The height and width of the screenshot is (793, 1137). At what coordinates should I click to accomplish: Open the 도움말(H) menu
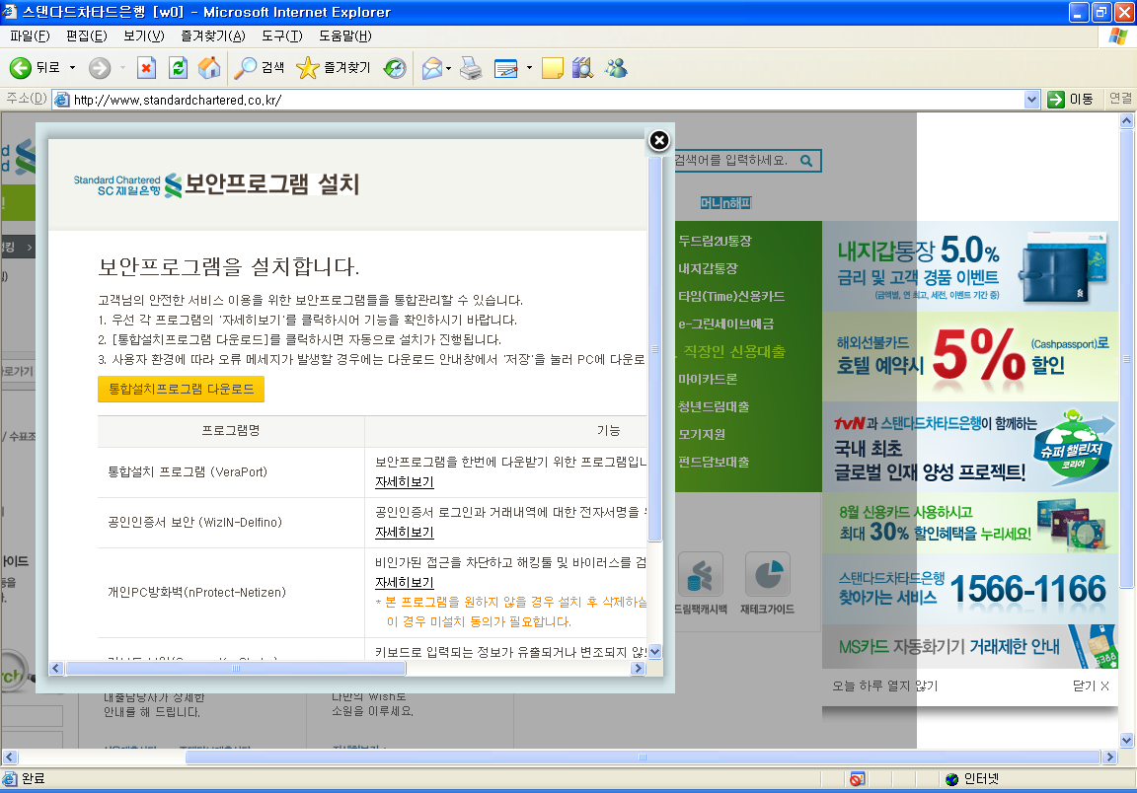tap(345, 36)
